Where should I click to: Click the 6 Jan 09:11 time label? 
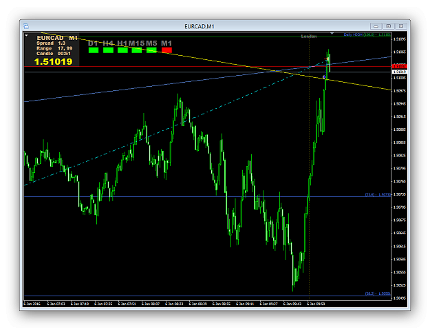click(x=245, y=304)
